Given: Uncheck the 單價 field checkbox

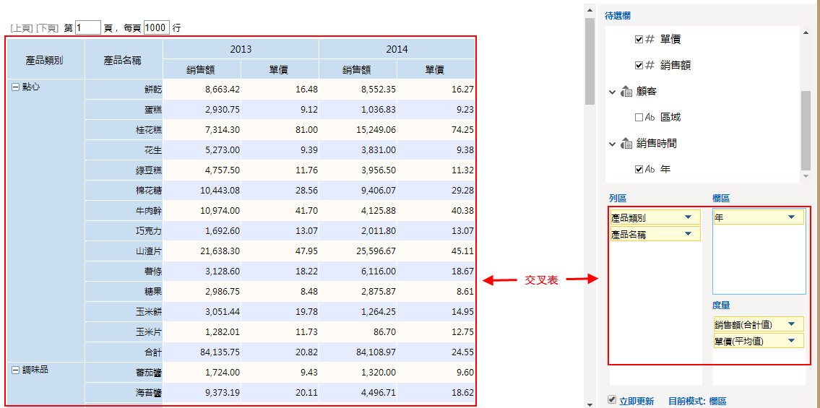Looking at the screenshot, I should point(639,39).
